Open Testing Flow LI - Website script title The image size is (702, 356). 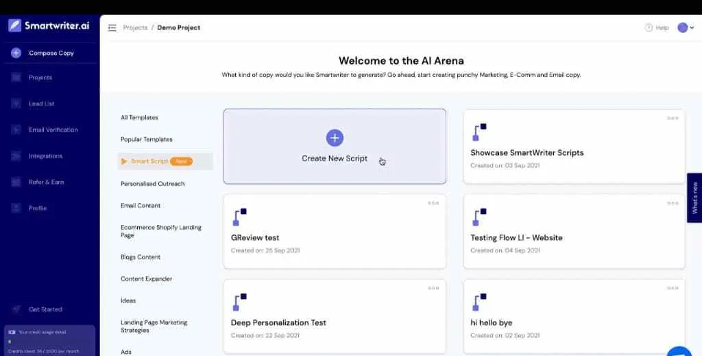pyautogui.click(x=516, y=238)
